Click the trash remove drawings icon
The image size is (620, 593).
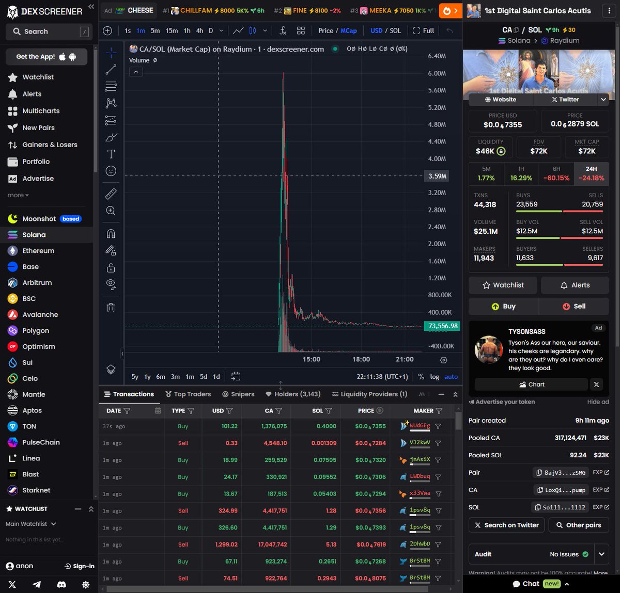pos(111,308)
